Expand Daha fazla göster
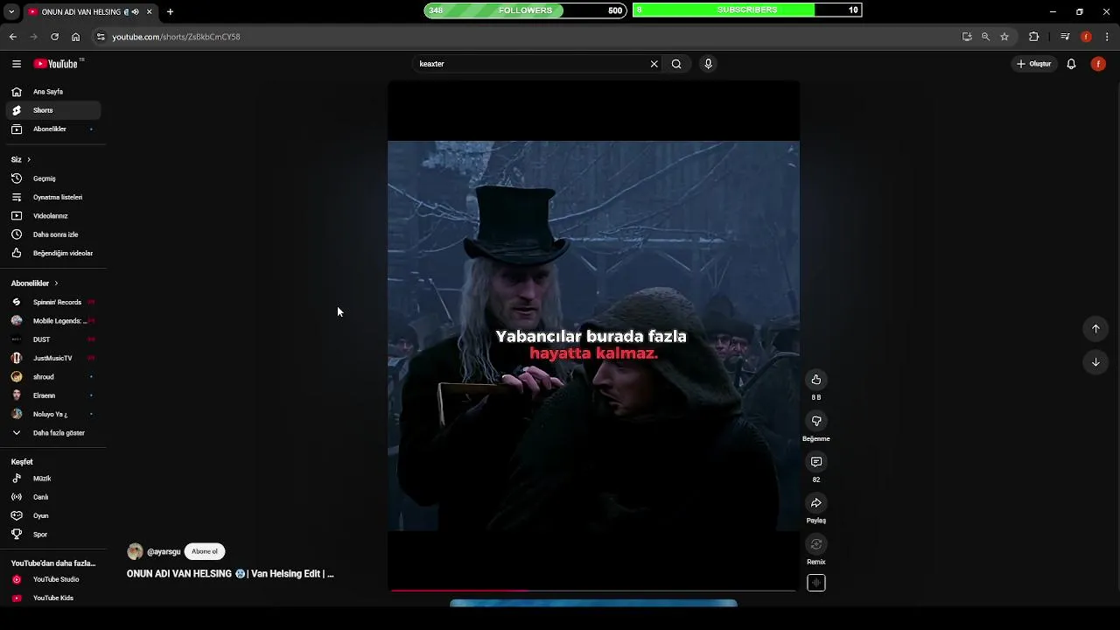 tap(53, 433)
